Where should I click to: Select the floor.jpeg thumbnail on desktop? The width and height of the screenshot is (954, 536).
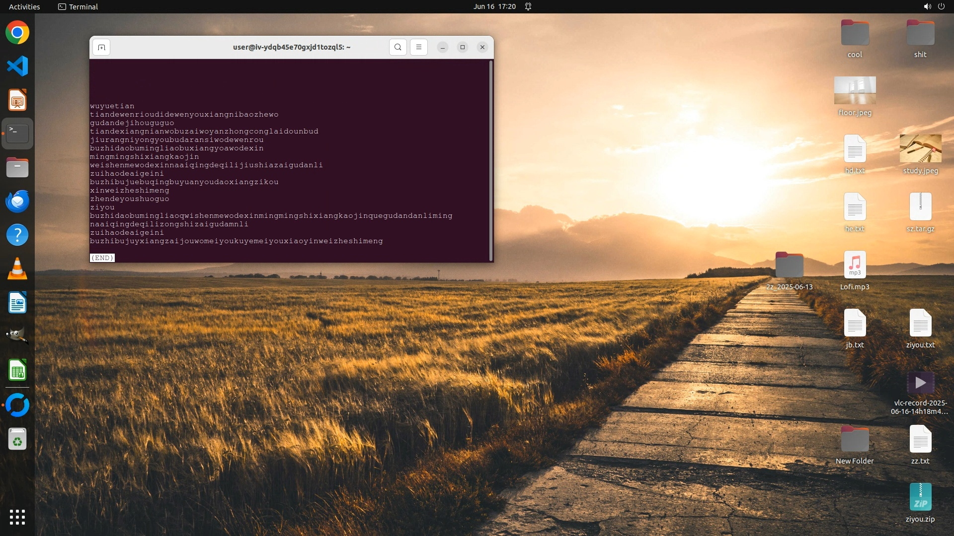855,91
